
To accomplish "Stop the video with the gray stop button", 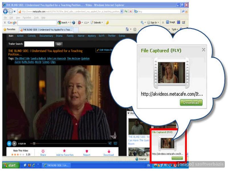I will (14, 144).
